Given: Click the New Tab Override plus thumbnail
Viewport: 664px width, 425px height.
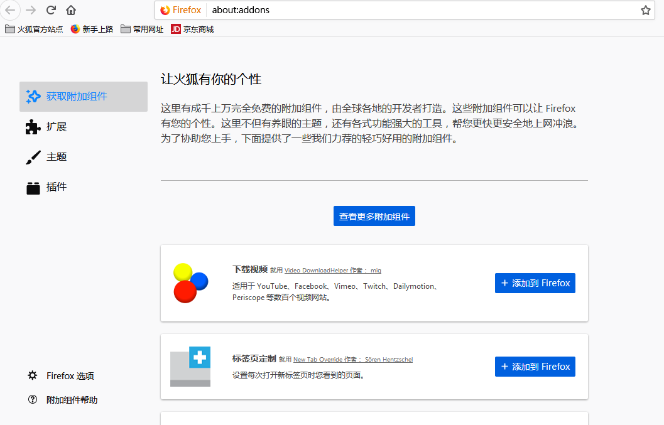Looking at the screenshot, I should coord(190,367).
